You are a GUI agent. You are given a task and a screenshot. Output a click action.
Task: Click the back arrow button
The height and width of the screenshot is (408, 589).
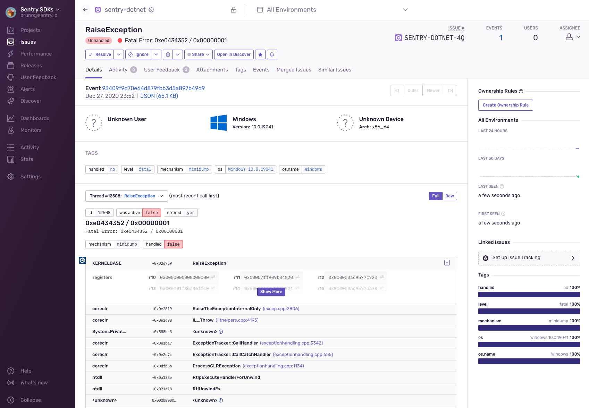(x=85, y=10)
